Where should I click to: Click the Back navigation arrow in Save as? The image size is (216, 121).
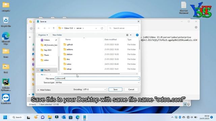click(x=39, y=28)
